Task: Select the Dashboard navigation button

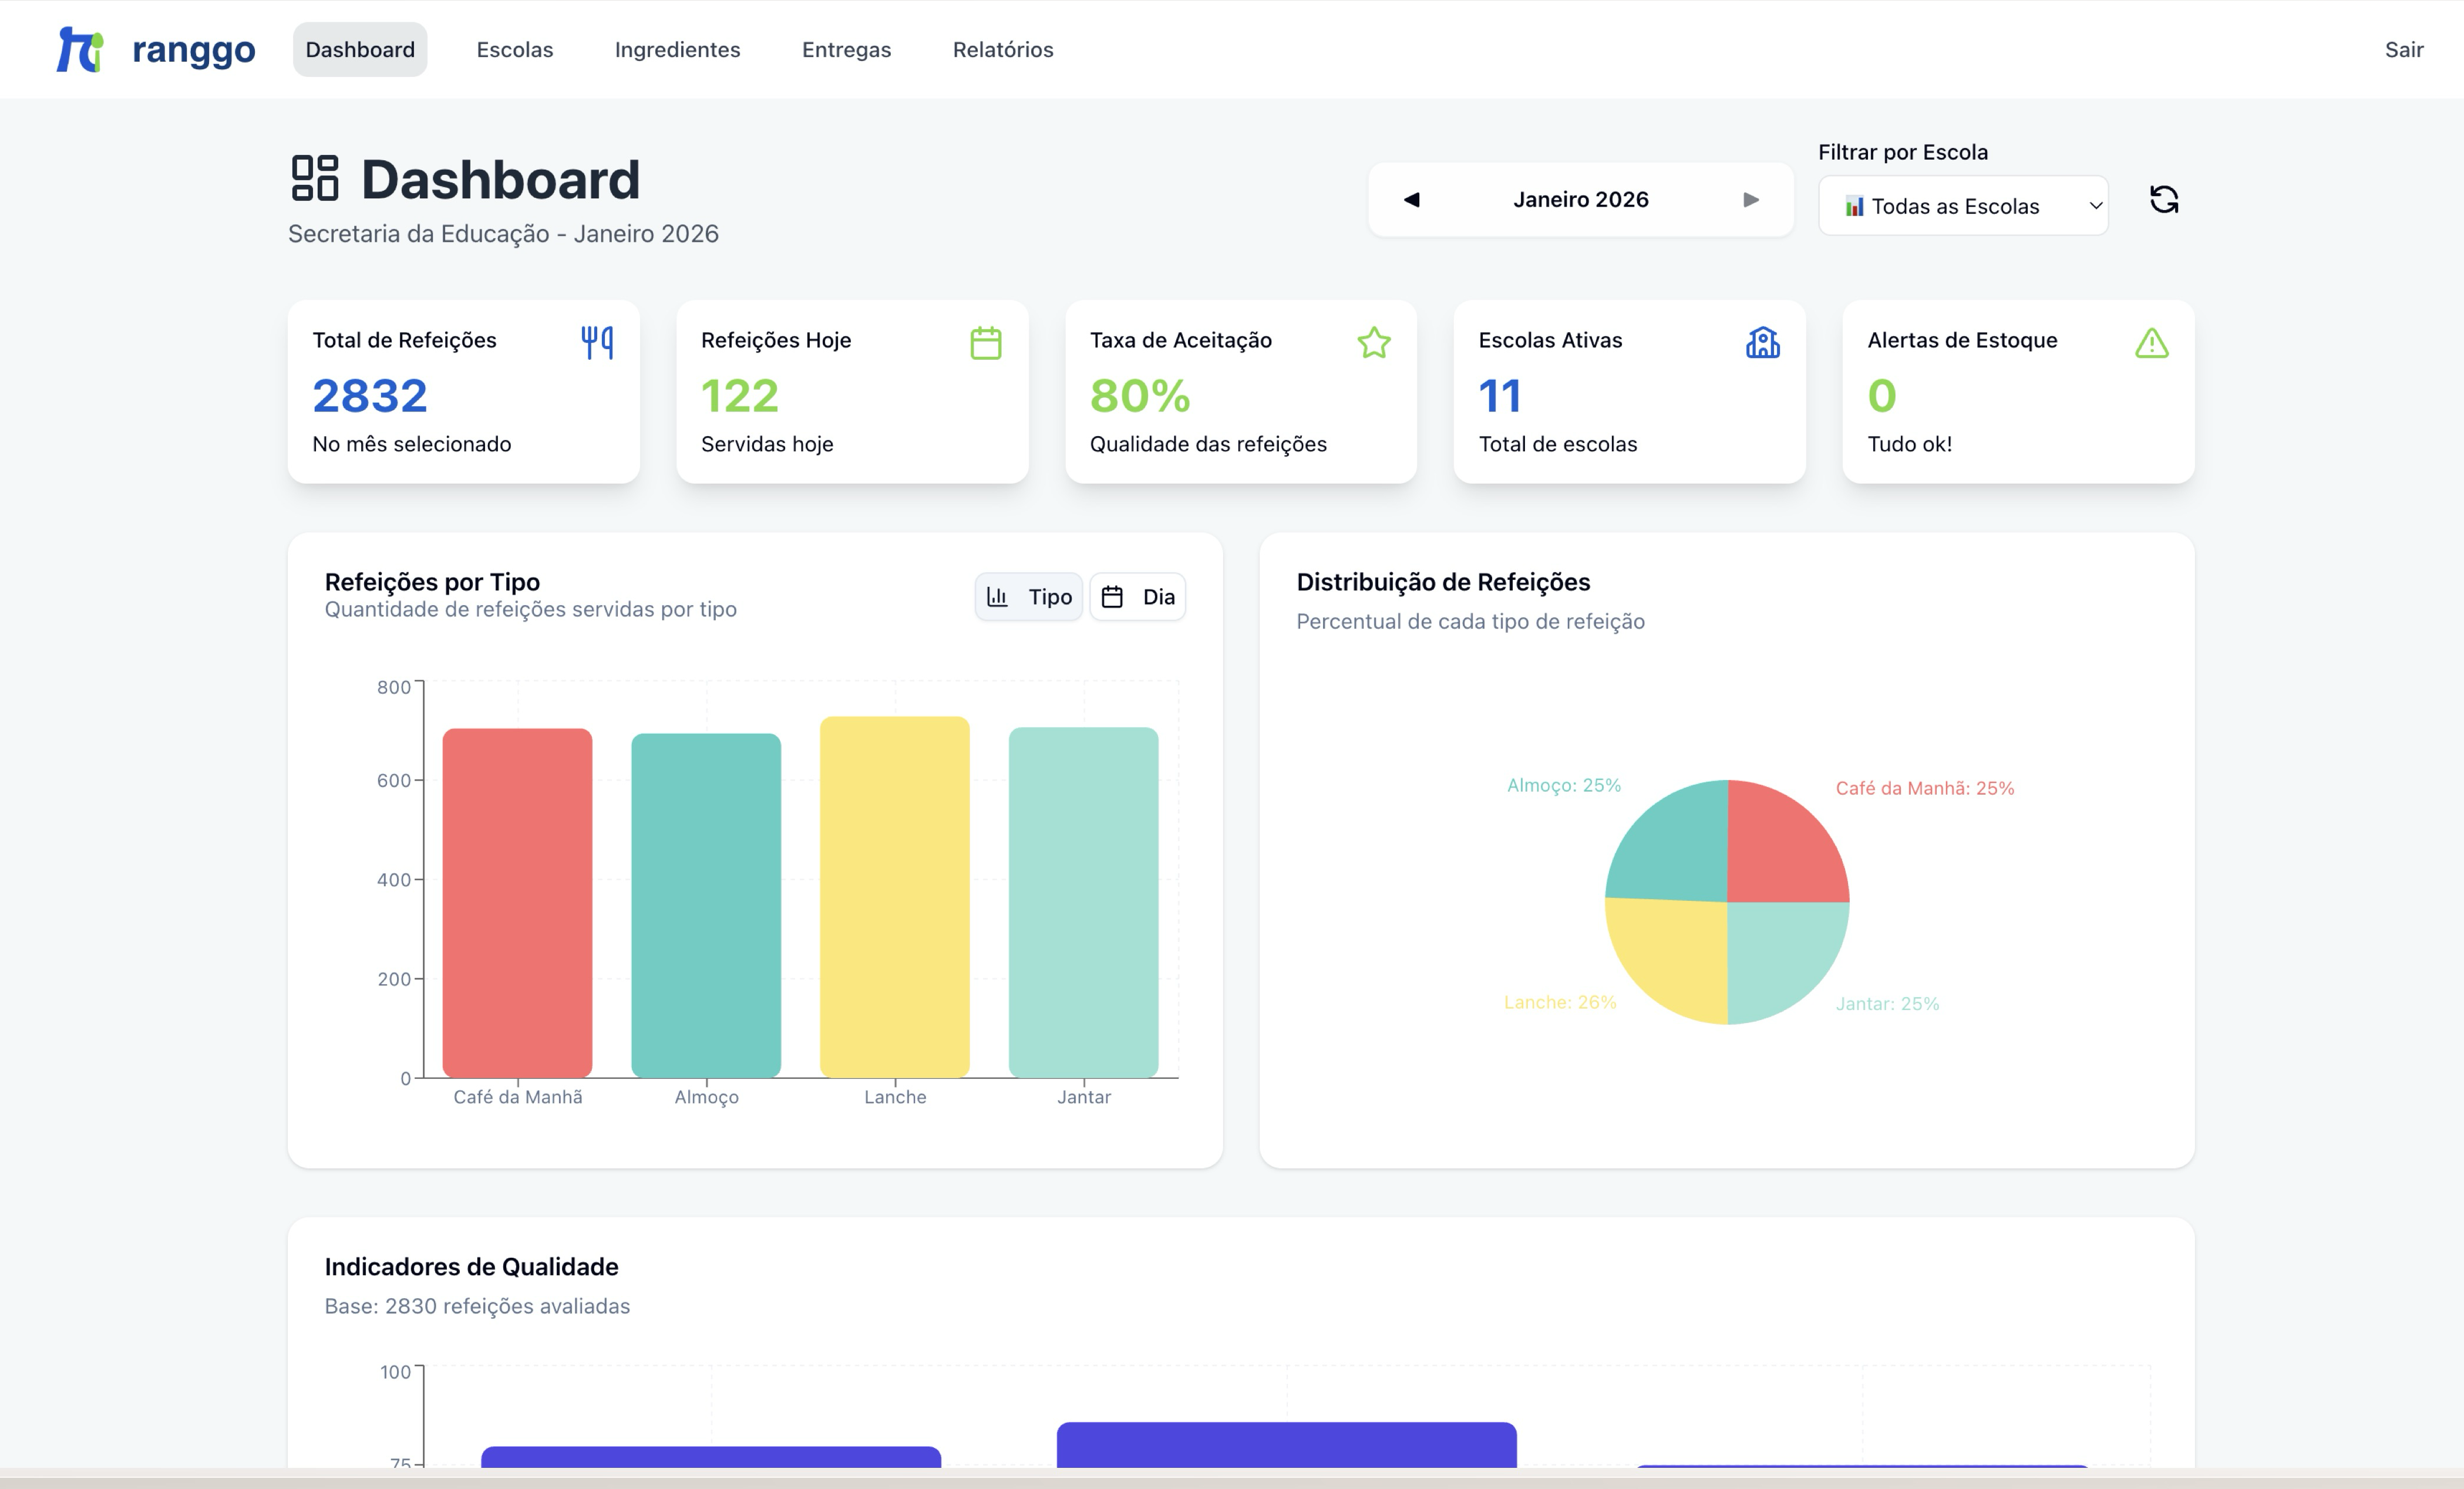Action: [360, 49]
